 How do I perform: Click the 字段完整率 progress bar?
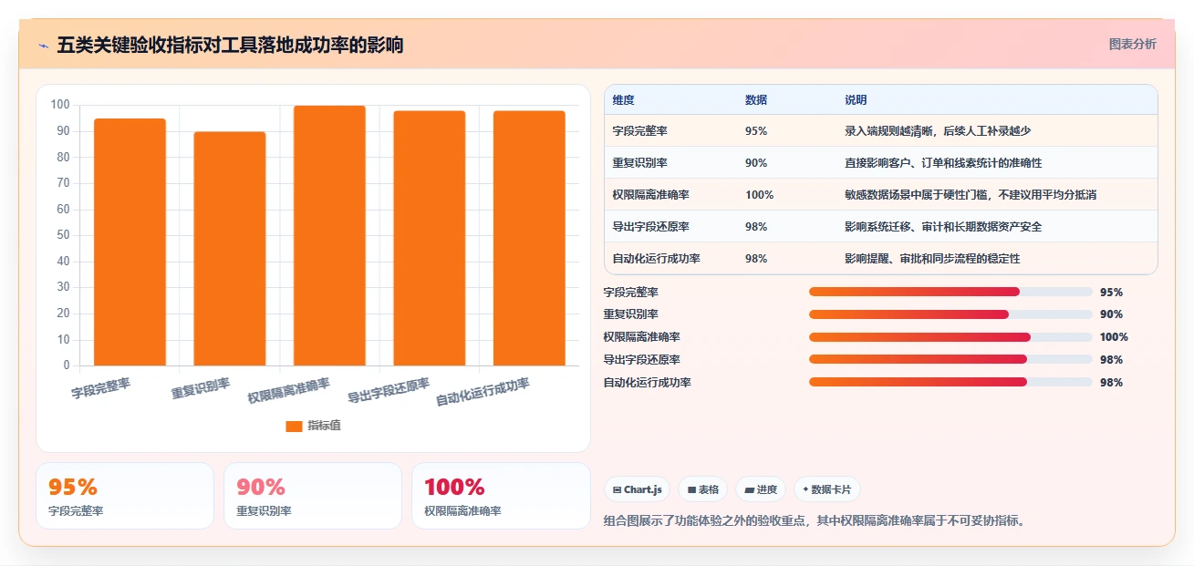click(950, 292)
